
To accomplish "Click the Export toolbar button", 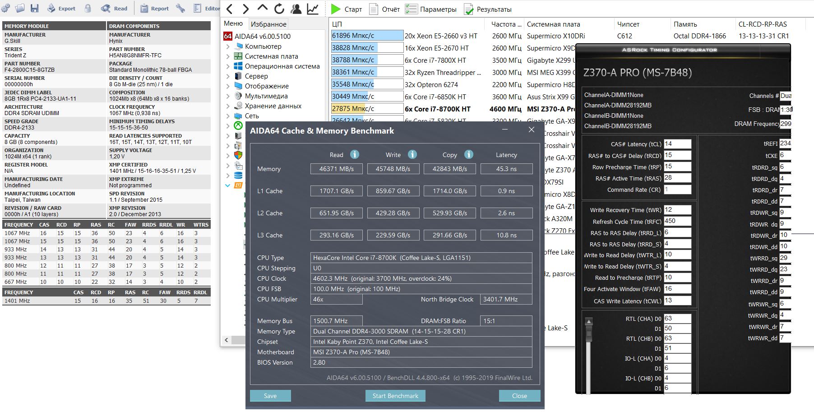I will pyautogui.click(x=61, y=8).
